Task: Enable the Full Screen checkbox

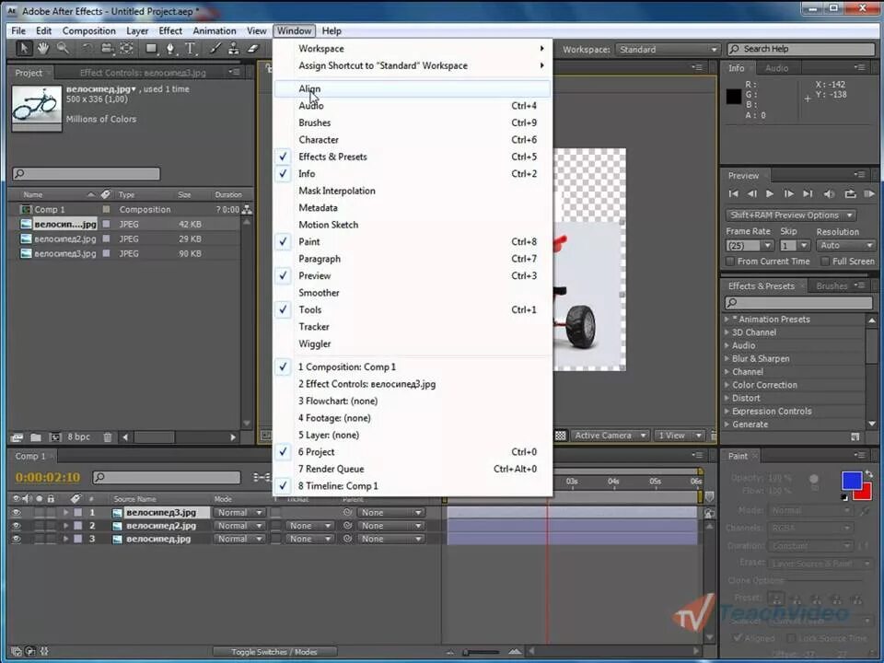Action: click(x=825, y=261)
